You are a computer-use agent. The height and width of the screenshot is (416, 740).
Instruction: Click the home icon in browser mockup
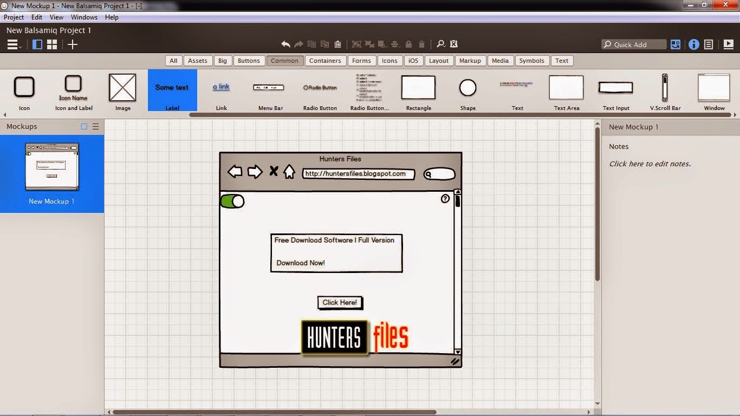[x=289, y=172]
